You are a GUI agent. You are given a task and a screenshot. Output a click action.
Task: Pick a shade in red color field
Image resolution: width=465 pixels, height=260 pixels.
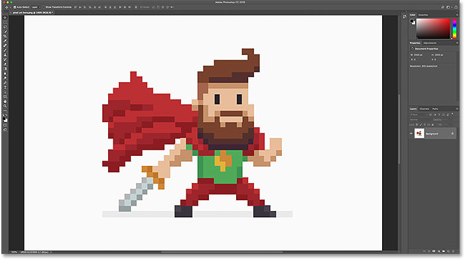(x=433, y=29)
